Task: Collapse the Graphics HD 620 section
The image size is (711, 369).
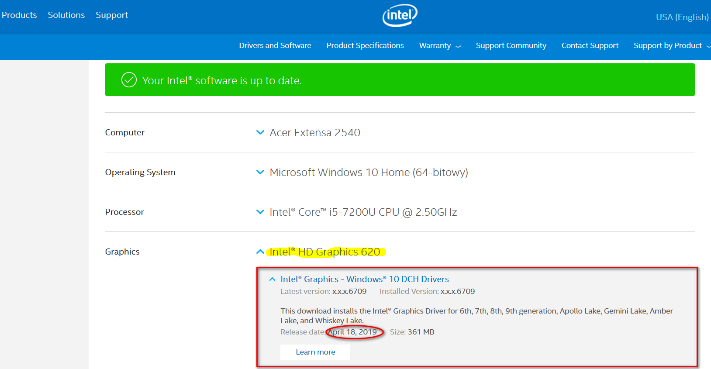Action: pos(260,252)
